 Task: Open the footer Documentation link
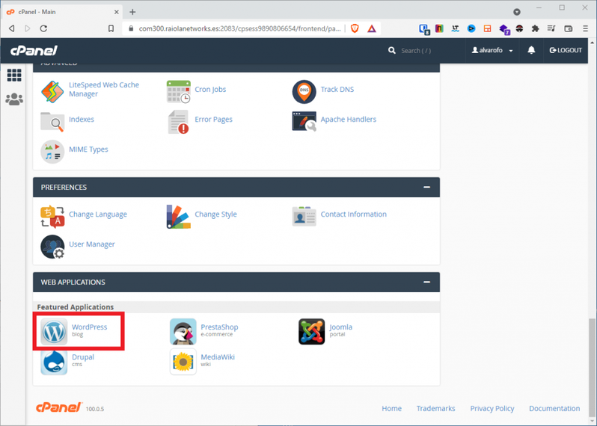point(554,408)
